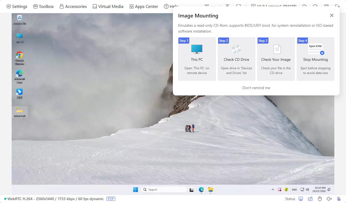
Task: Toggle the muted microphone icon
Action: pyautogui.click(x=339, y=199)
